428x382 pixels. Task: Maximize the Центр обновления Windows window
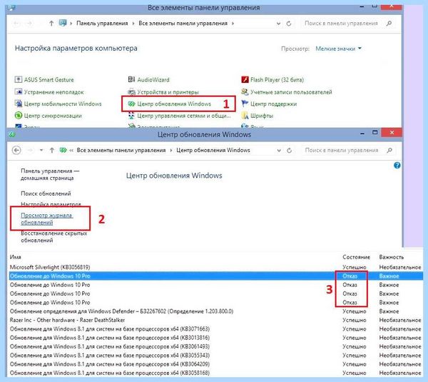[375, 133]
